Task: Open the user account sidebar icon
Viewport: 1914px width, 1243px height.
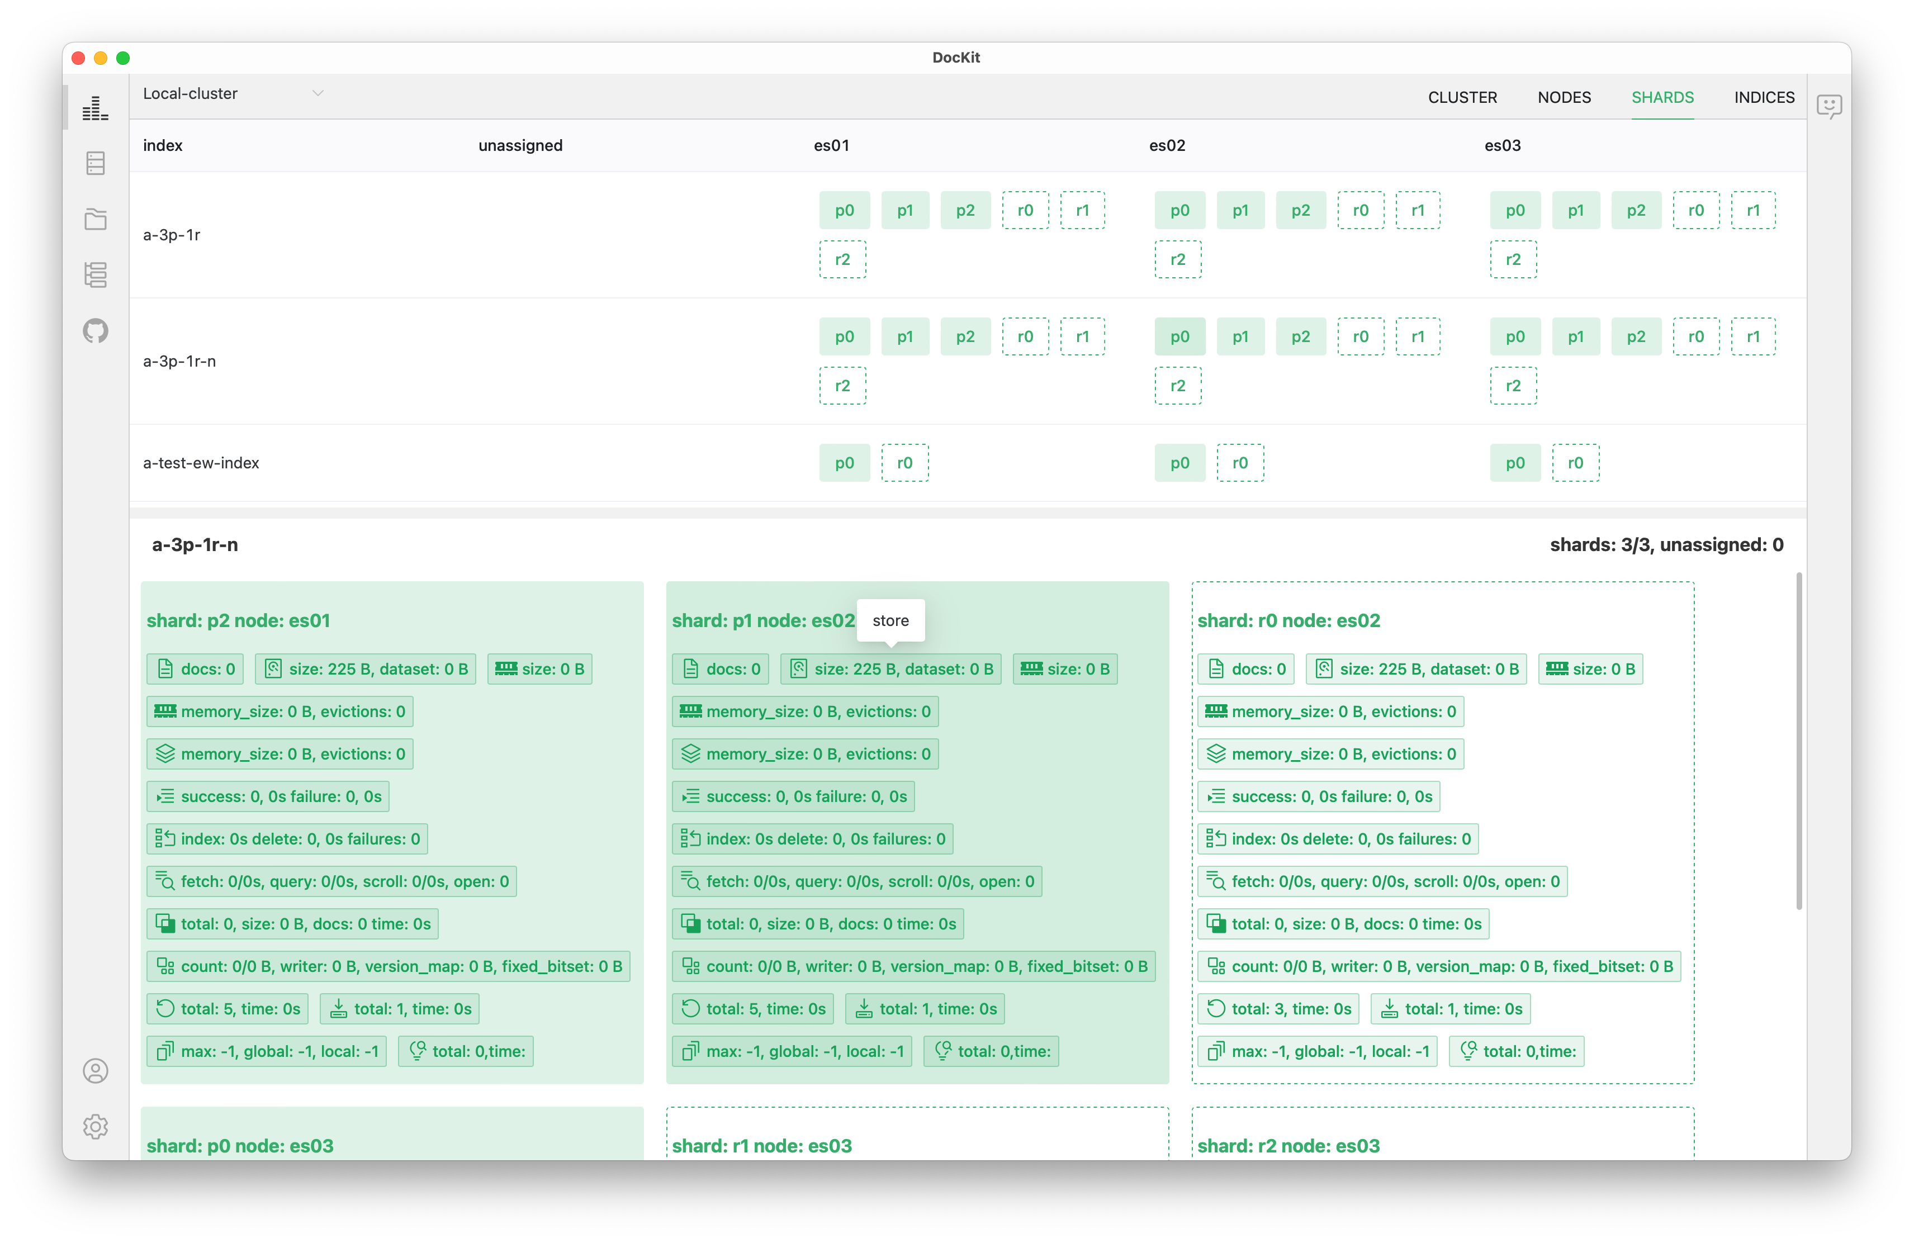Action: (x=95, y=1071)
